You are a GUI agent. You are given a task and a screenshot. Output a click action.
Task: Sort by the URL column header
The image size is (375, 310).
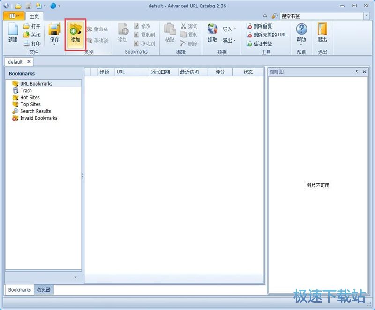(x=132, y=72)
